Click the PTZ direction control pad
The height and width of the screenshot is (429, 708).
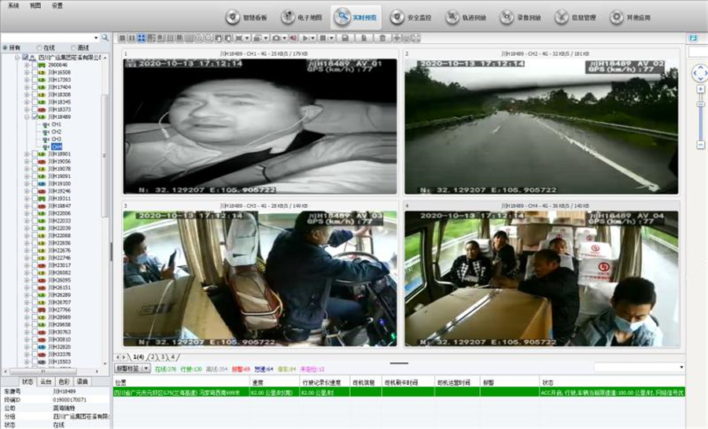coord(699,73)
